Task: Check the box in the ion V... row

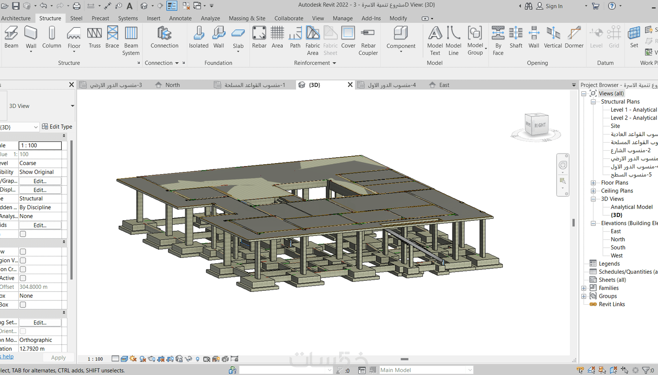Action: 23,261
